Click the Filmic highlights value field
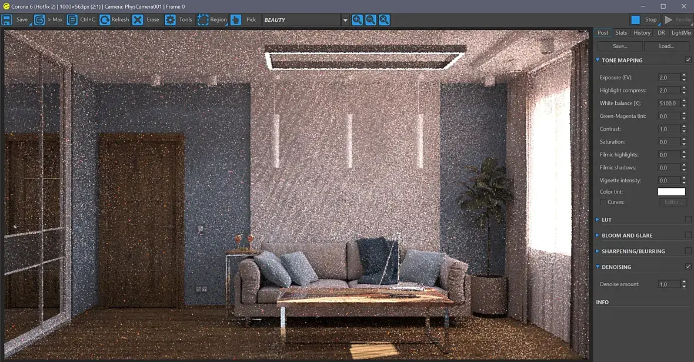Screen dimensions: 694x362 (669, 155)
